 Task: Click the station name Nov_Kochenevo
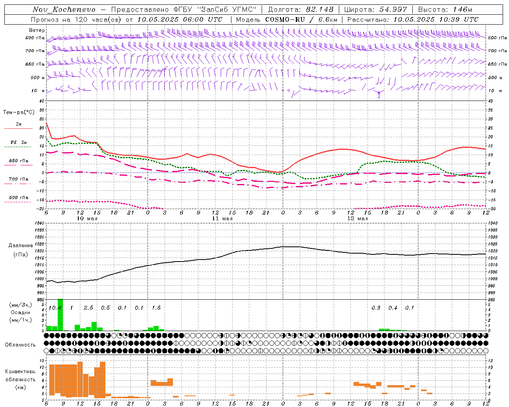click(x=64, y=10)
